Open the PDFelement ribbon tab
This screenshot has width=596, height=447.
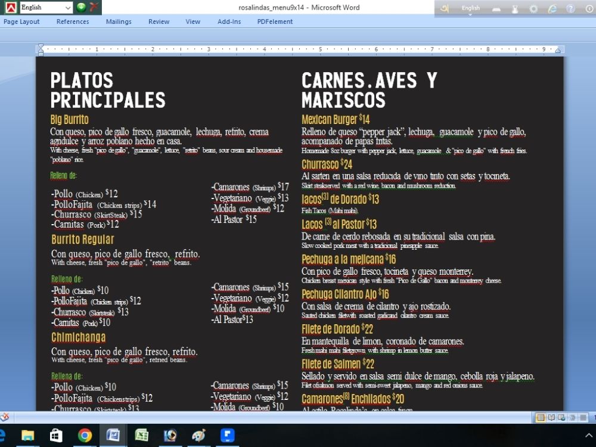pyautogui.click(x=275, y=21)
